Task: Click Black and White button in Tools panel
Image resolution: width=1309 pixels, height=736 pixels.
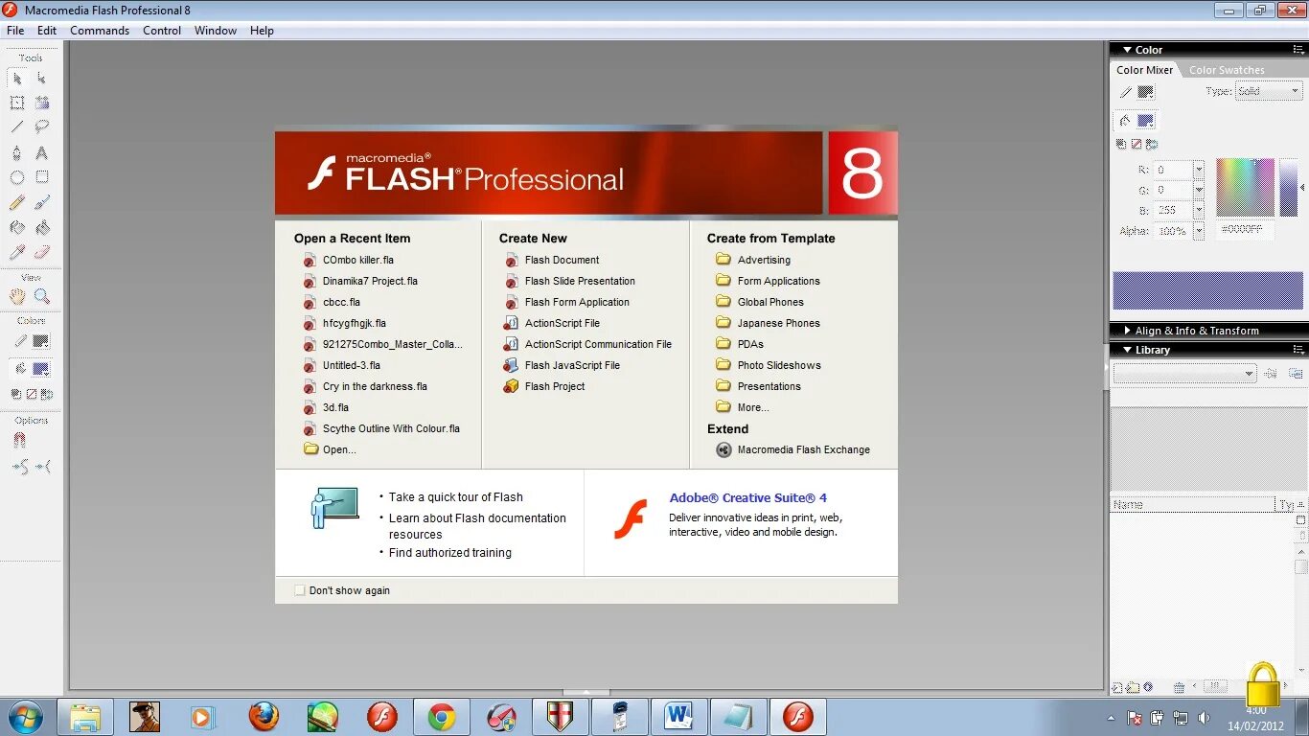Action: click(x=16, y=394)
